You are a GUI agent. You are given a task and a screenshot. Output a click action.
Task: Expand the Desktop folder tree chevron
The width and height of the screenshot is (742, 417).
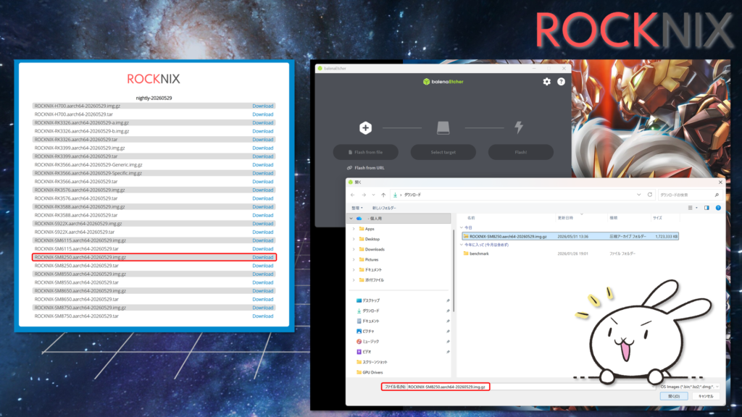coord(354,239)
